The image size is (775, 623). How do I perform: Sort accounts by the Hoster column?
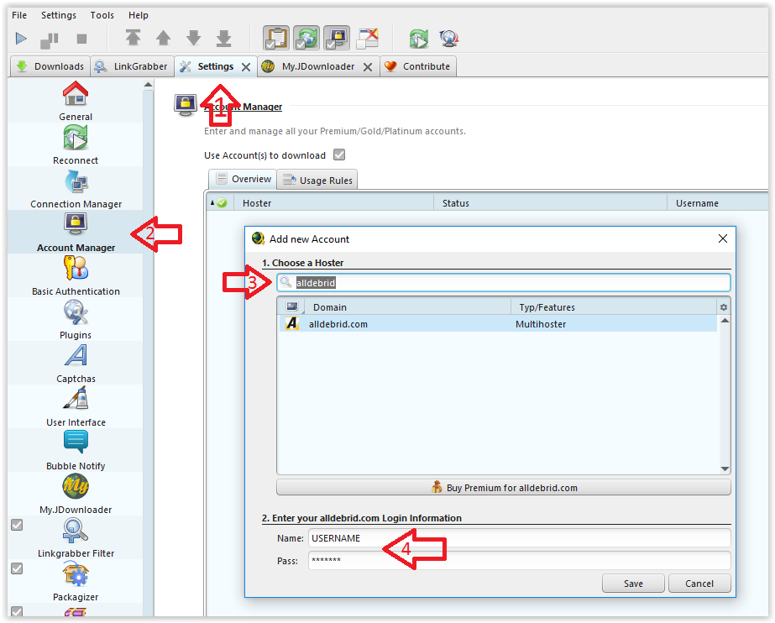click(334, 203)
